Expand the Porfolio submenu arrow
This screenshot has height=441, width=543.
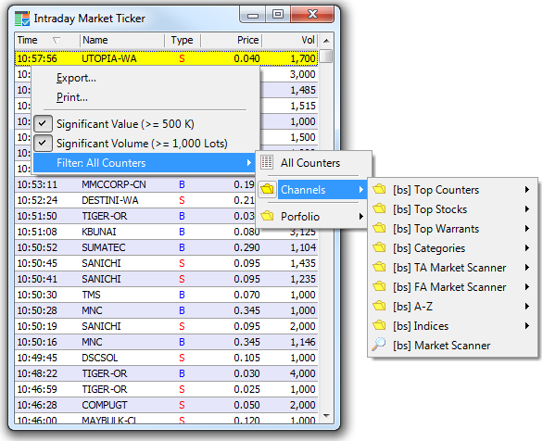pos(360,217)
